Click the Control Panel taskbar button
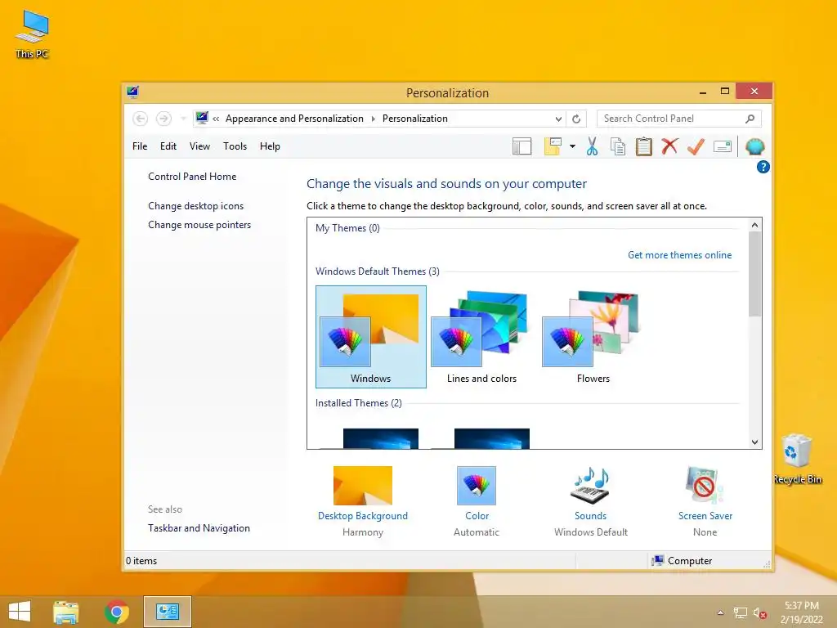Screen dimensions: 837x628 (167, 612)
